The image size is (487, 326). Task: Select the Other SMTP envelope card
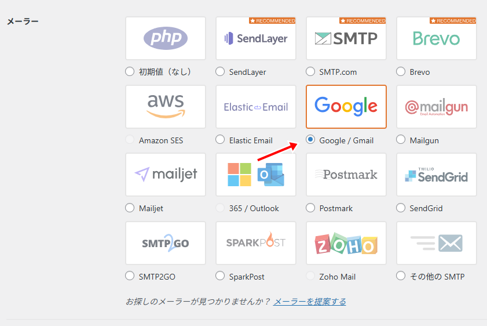[x=437, y=243]
